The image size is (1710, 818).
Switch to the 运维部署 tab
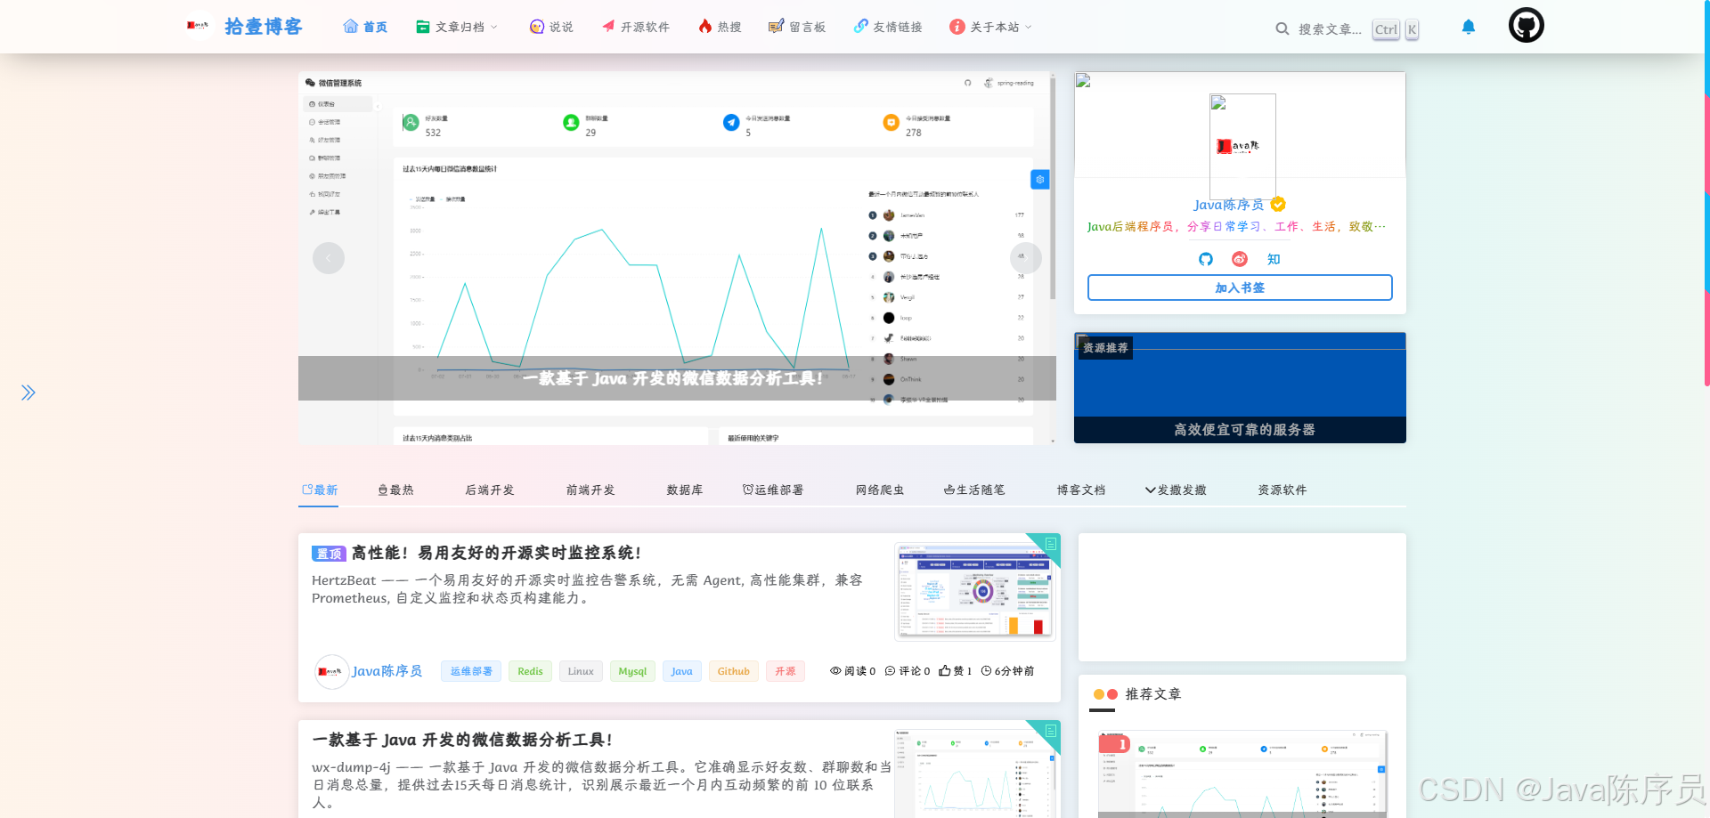(x=773, y=490)
